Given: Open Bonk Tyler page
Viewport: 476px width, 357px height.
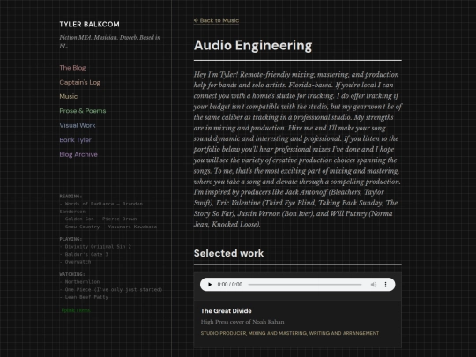Looking at the screenshot, I should pyautogui.click(x=75, y=140).
